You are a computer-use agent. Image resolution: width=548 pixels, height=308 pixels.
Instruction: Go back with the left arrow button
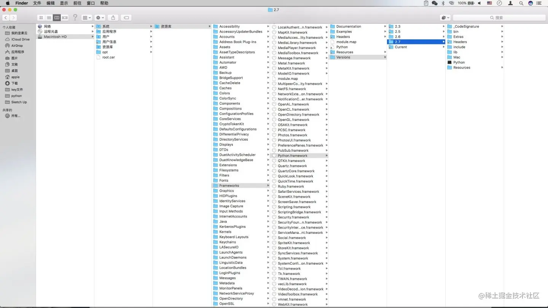[6, 18]
